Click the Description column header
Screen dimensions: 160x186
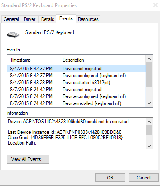click(x=102, y=60)
